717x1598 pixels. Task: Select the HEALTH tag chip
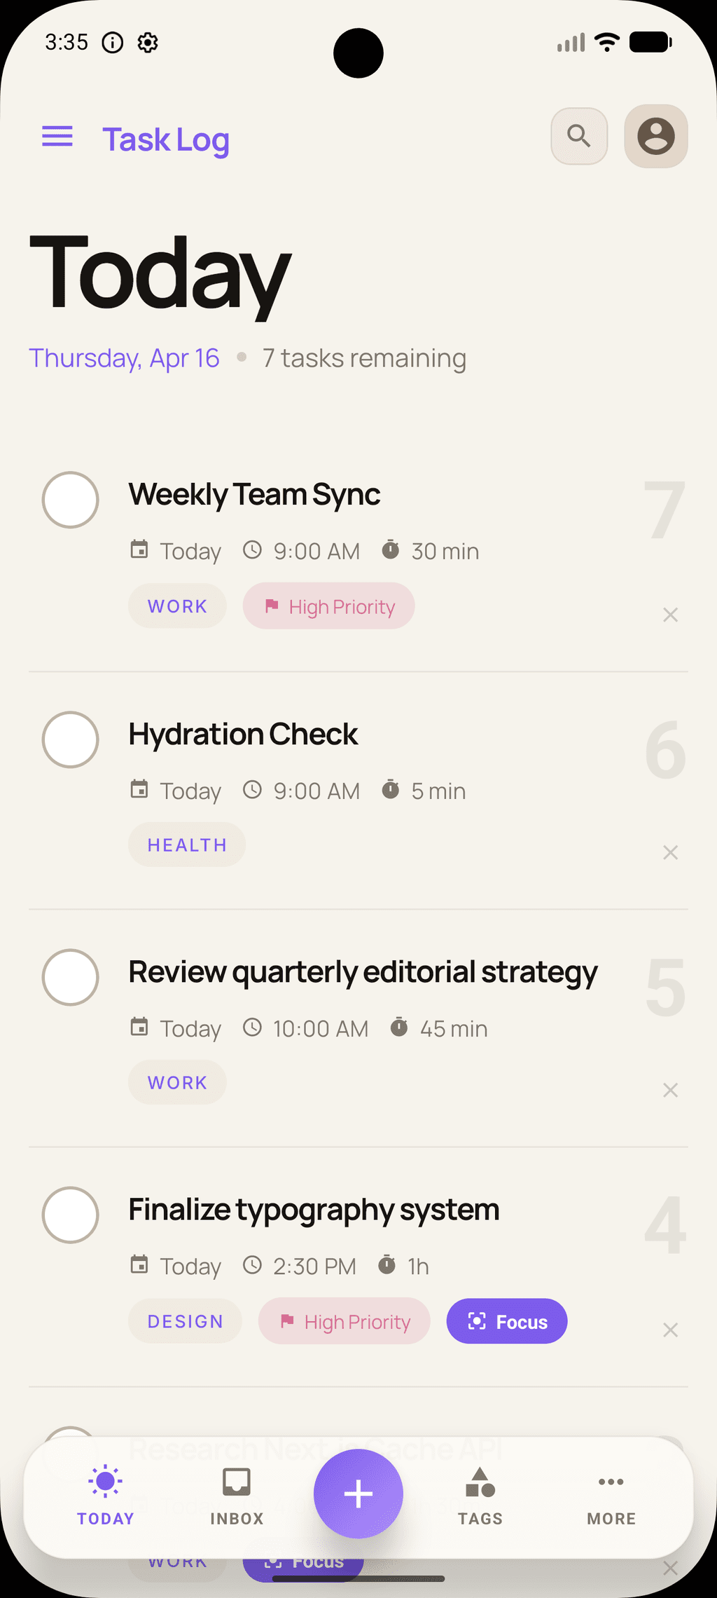[187, 845]
